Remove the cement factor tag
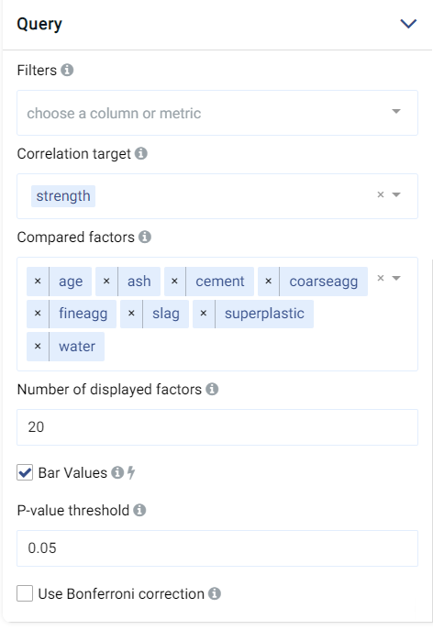 [x=175, y=282]
